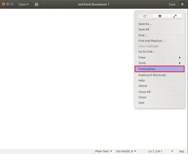Click the Save button in header

pyautogui.click(x=172, y=5)
